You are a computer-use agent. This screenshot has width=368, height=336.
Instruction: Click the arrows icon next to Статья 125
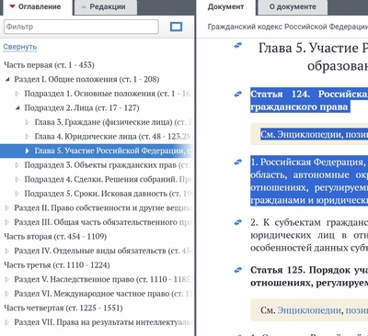coord(237,270)
